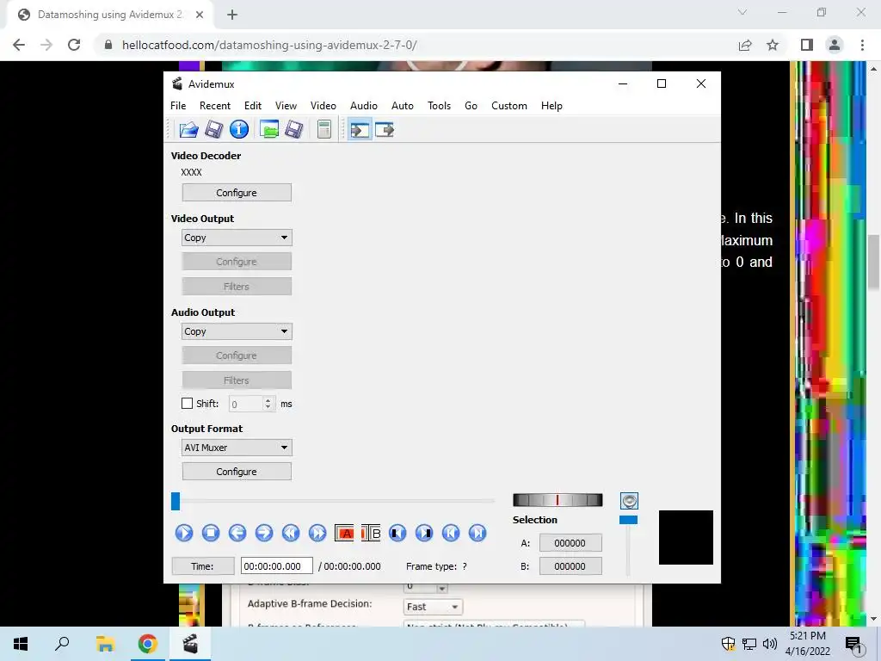The image size is (881, 661).
Task: Reload the page in Chrome
Action: 74,45
